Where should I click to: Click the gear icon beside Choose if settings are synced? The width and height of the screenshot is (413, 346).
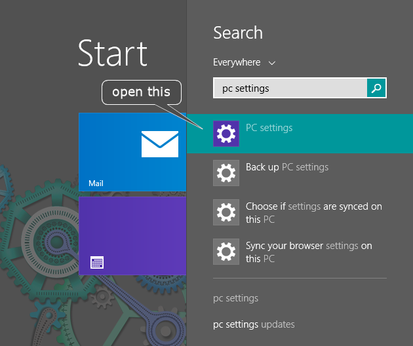tap(226, 212)
